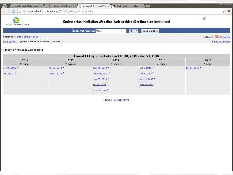The image size is (233, 175).
Task: Click the Smithsonian Institution Websites Web Archive title
Action: [116, 22]
